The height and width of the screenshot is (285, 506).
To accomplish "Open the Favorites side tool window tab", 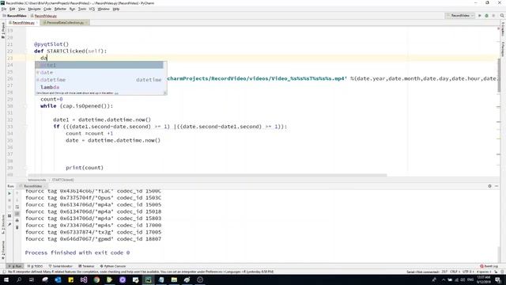I will click(3, 249).
